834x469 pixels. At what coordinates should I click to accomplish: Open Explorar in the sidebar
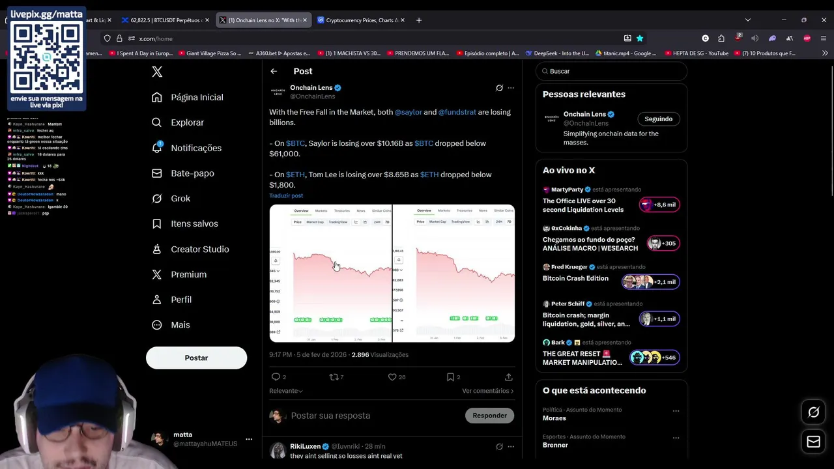177,122
